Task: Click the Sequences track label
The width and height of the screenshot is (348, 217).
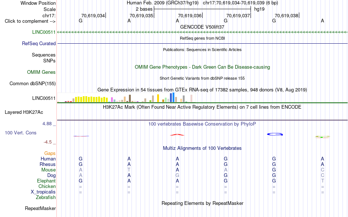Action: pyautogui.click(x=44, y=55)
